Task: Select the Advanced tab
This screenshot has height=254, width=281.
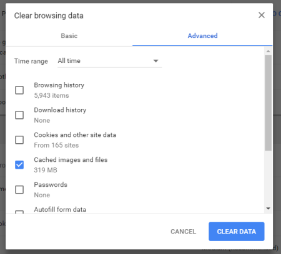Action: 202,36
